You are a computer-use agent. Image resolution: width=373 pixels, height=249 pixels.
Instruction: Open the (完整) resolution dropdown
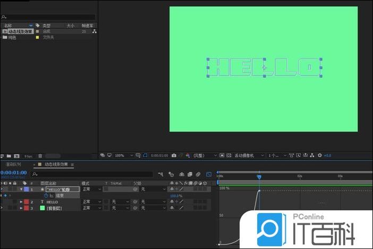point(205,156)
